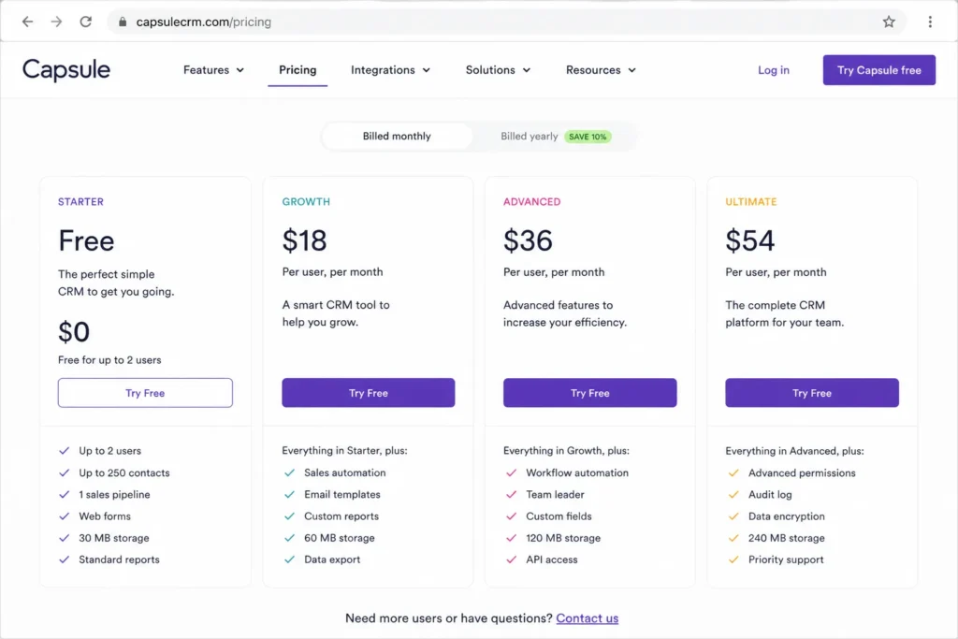Click checkmark beside Workflow automation
Screen dimensions: 958x639
(512, 472)
